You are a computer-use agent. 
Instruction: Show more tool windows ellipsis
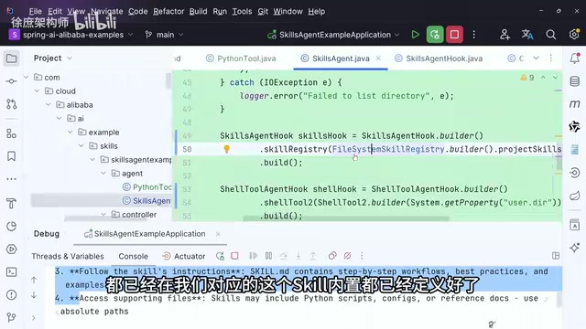[x=12, y=179]
